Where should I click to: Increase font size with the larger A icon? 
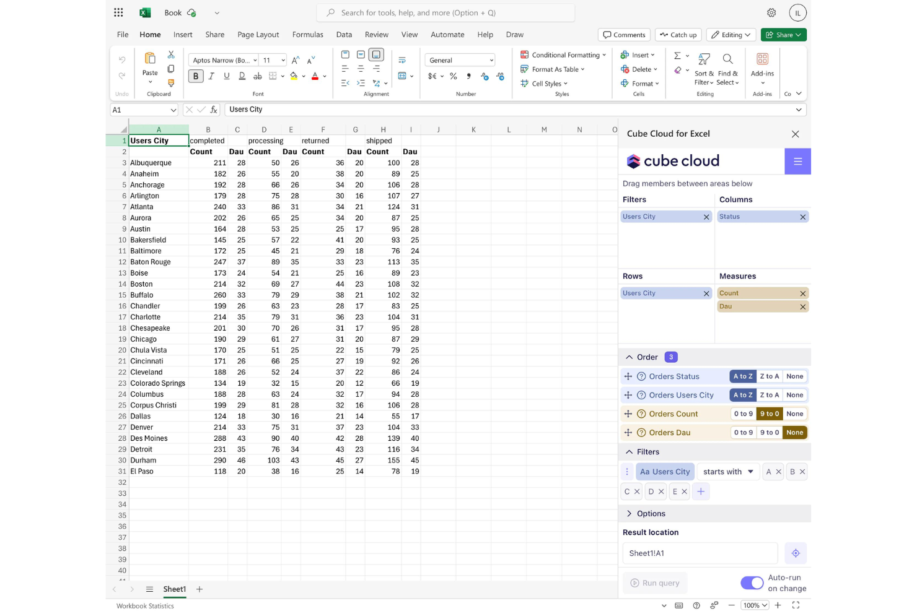pos(296,60)
